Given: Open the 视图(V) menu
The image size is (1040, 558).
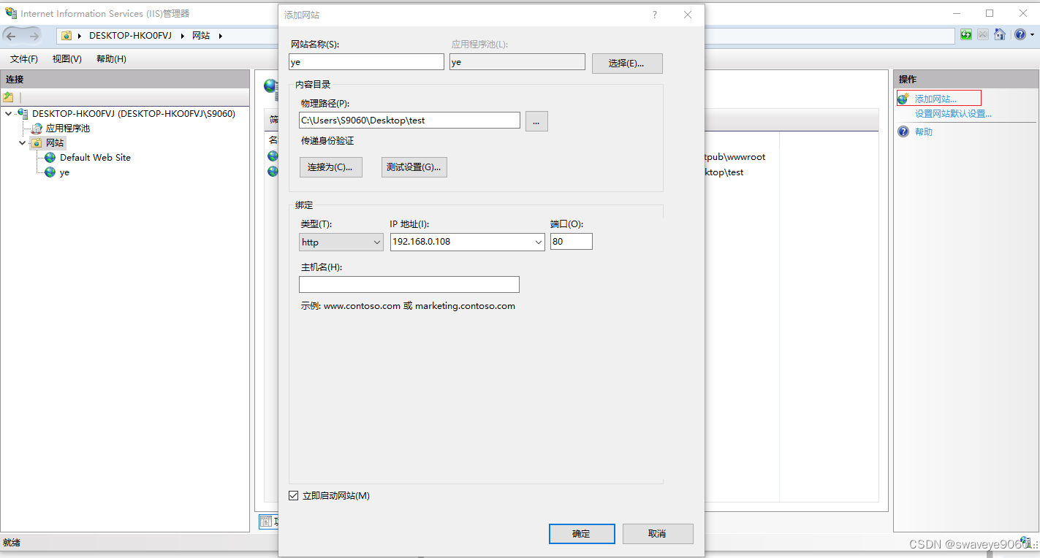Looking at the screenshot, I should tap(67, 59).
